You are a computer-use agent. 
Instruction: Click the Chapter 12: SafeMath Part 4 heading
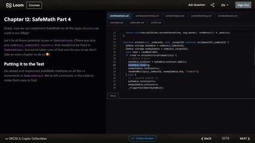[37, 19]
